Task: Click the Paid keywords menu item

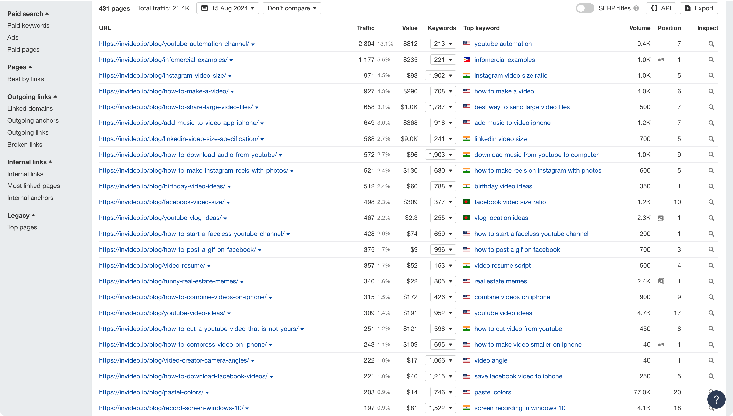Action: coord(28,26)
